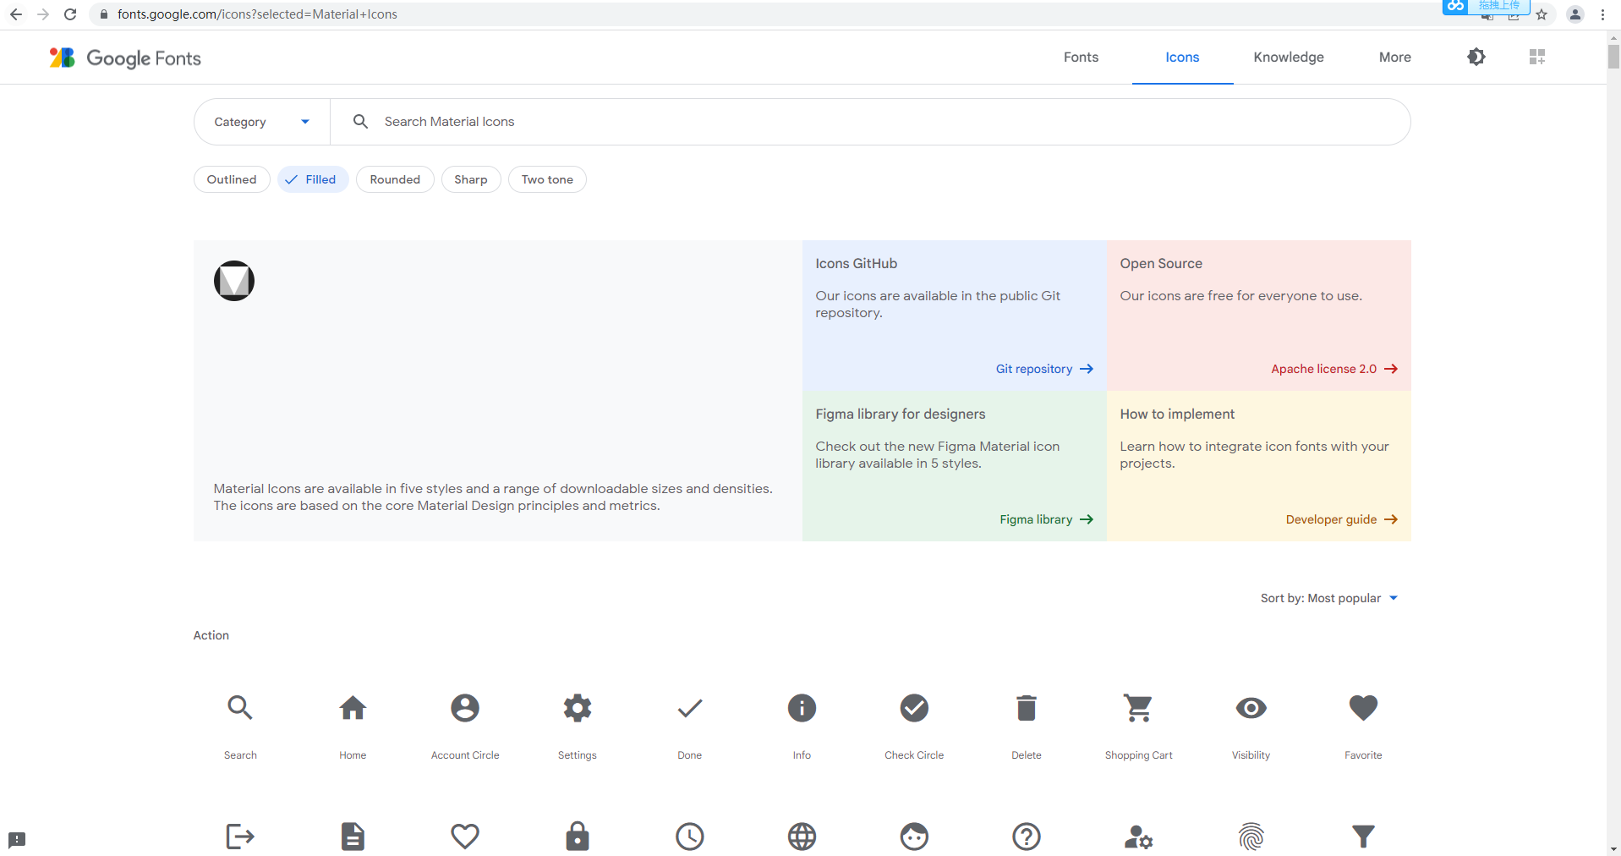Select the Shopping Cart icon
This screenshot has width=1621, height=856.
click(x=1138, y=707)
